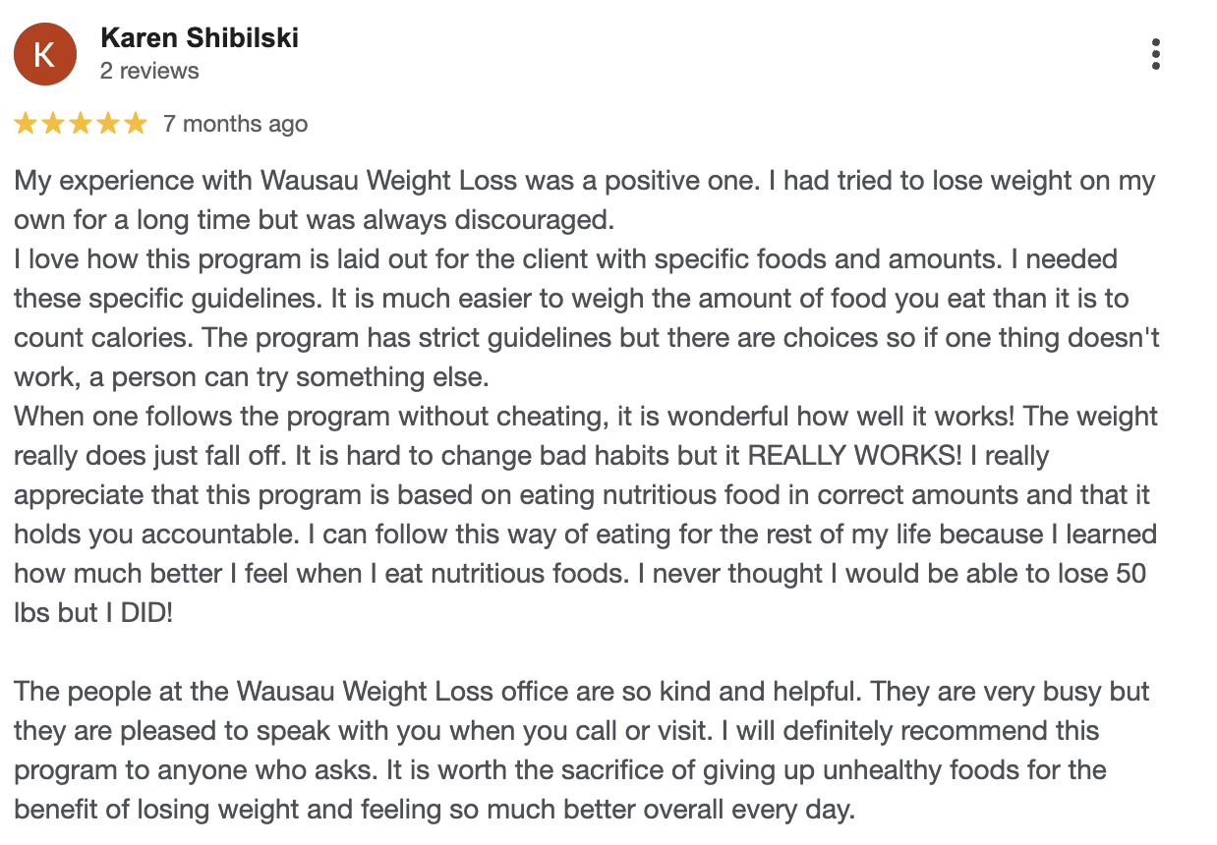Click the "7 months ago" timestamp
This screenshot has height=845, width=1217.
pos(235,124)
